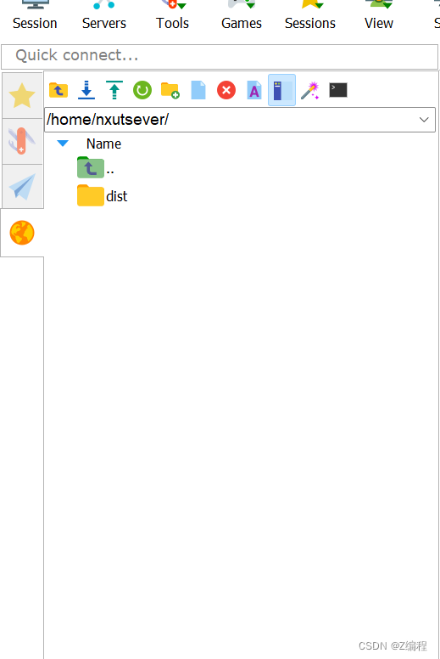Image resolution: width=440 pixels, height=659 pixels.
Task: Open the paper plane macros side tab
Action: click(22, 187)
